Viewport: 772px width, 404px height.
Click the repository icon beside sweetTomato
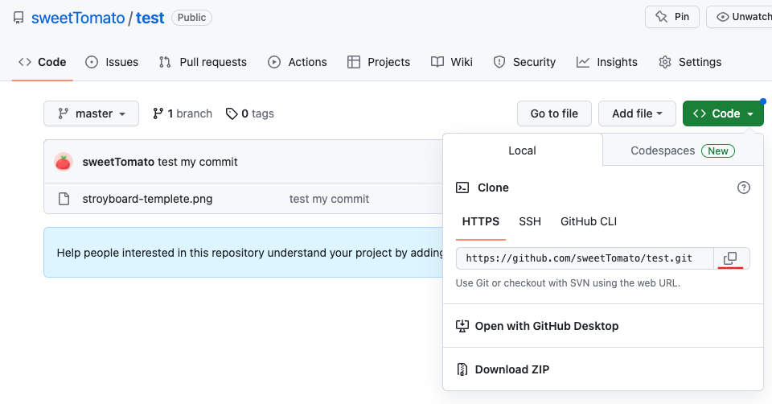(x=18, y=18)
